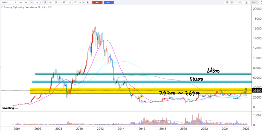Collapse the Samsung Engineering legend box

2,7
